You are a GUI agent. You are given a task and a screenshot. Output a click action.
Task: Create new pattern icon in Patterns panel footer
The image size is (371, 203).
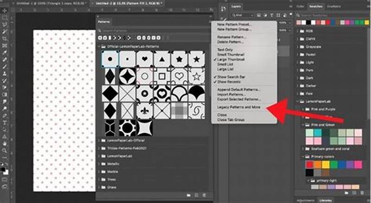(x=196, y=195)
